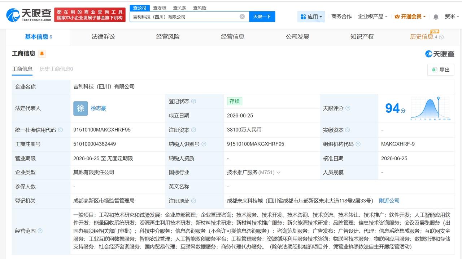Click the 天眼查 watermark logo in panel header
The width and height of the screenshot is (462, 259).
tap(440, 54)
